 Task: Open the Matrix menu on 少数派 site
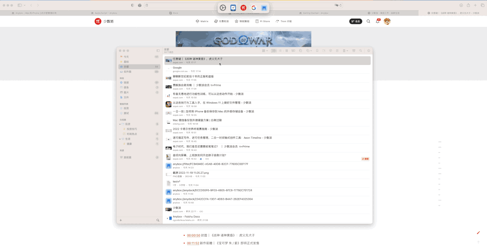(202, 21)
